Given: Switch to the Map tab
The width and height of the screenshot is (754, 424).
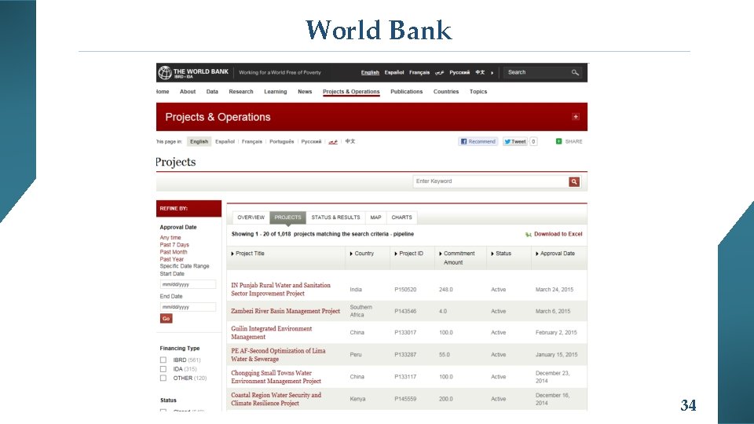Looking at the screenshot, I should 375,217.
